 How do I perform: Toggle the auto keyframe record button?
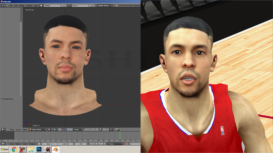(127, 144)
